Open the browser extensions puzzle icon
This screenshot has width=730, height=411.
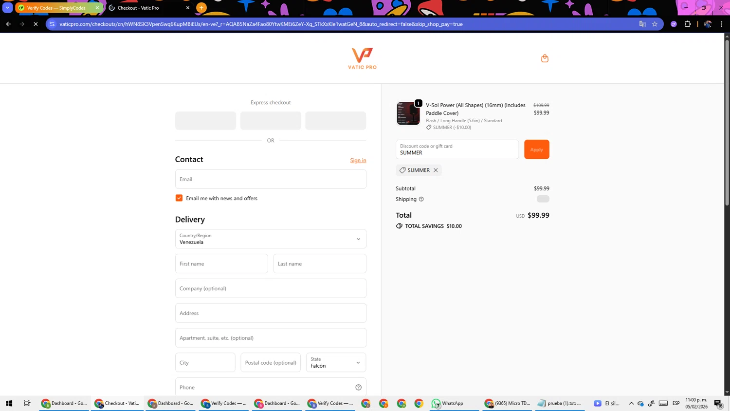[x=688, y=24]
